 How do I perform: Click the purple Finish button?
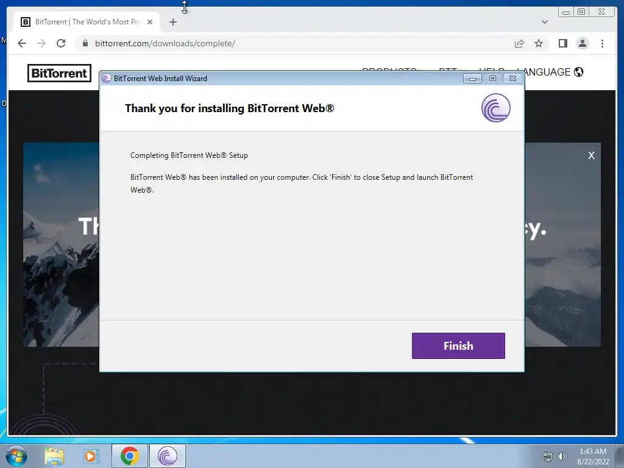click(458, 346)
